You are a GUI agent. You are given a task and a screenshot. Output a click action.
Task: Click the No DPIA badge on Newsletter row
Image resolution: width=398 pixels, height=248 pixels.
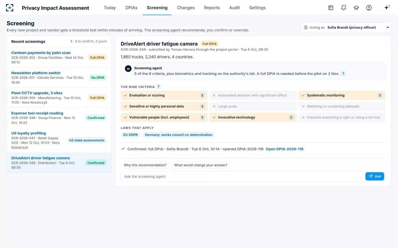(x=98, y=78)
